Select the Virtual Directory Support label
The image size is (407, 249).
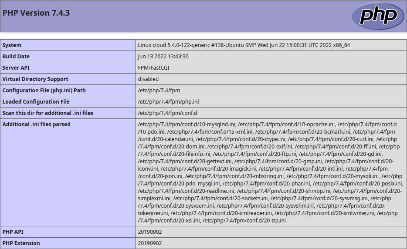point(35,79)
